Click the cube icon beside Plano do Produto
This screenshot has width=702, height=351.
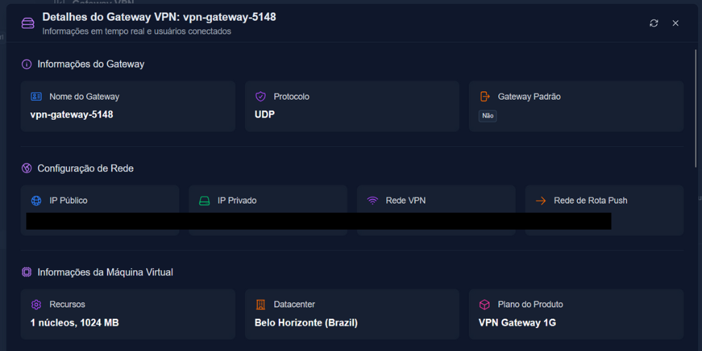pyautogui.click(x=485, y=305)
